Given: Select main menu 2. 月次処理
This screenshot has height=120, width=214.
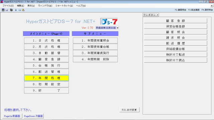Looking at the screenshot, I should tap(46, 47).
